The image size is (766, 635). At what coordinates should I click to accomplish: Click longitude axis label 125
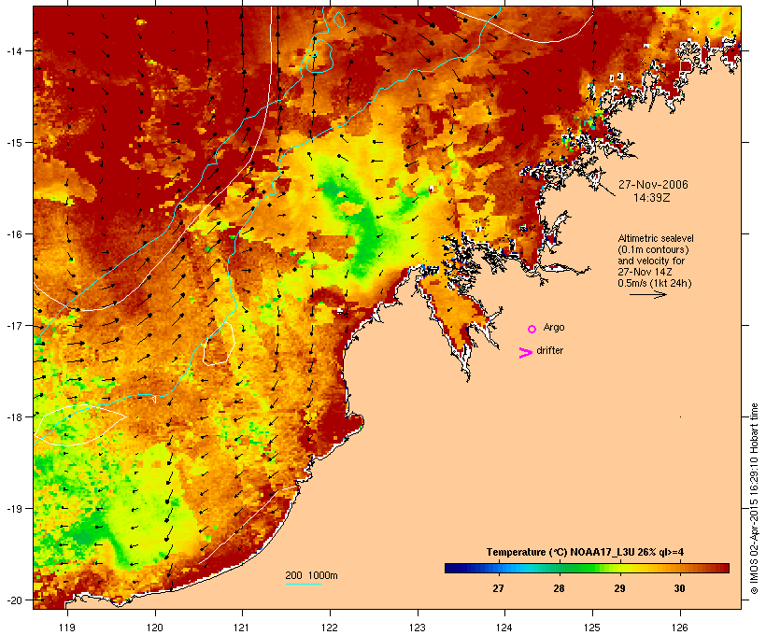click(592, 628)
